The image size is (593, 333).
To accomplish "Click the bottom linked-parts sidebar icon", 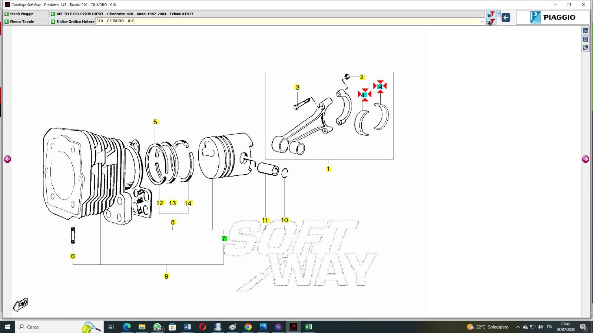I will pyautogui.click(x=586, y=48).
